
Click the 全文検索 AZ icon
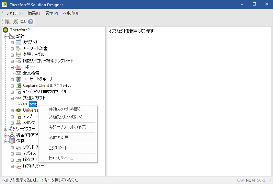coord(19,73)
